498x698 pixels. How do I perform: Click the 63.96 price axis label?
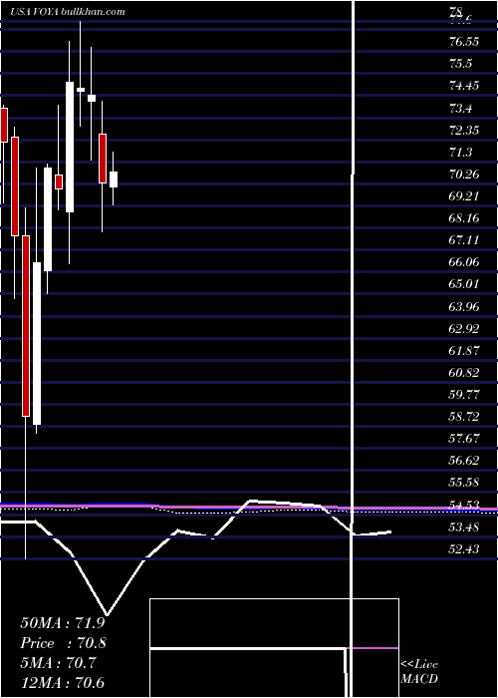(465, 307)
